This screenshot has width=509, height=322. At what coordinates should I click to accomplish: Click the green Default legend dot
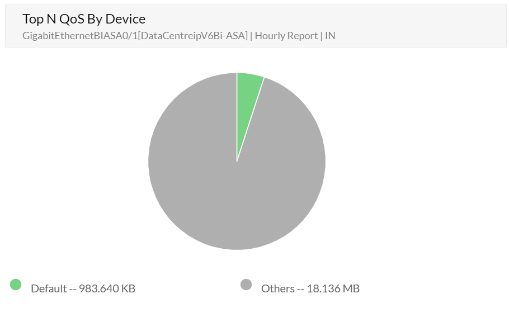pos(16,285)
